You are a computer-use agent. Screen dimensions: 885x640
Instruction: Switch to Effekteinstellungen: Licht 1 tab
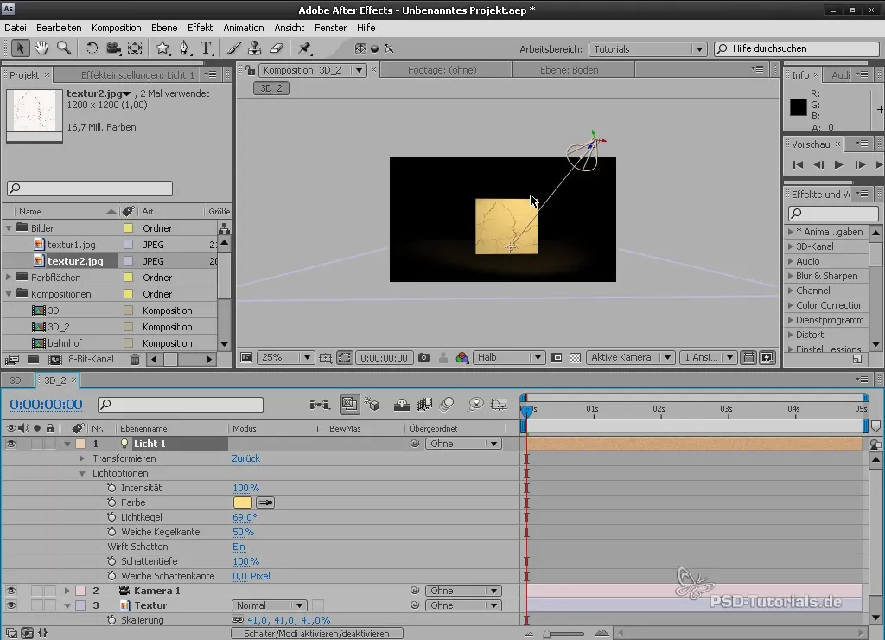click(x=137, y=75)
